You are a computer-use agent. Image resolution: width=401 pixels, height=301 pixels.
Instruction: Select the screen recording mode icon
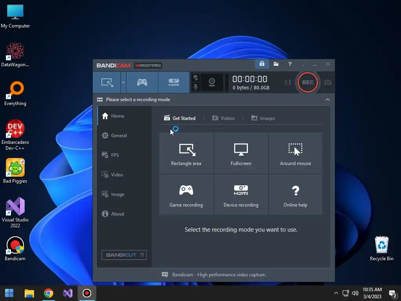click(107, 82)
